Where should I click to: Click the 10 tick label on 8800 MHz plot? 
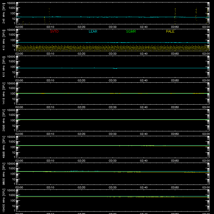pos(14,179)
